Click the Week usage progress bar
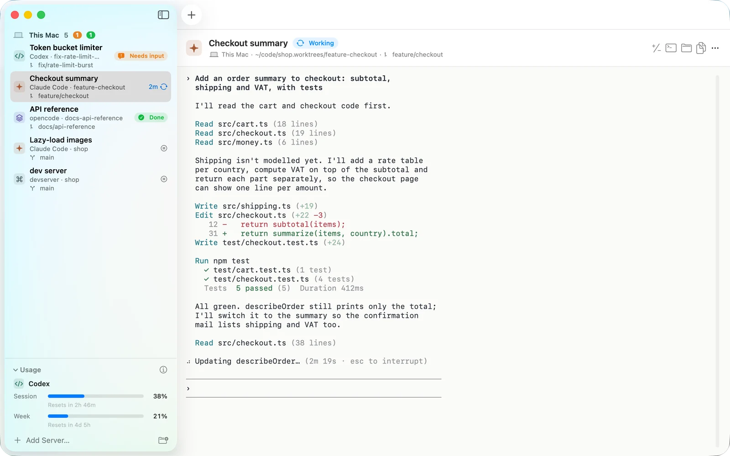Screen dimensions: 730x456 [x=96, y=416]
